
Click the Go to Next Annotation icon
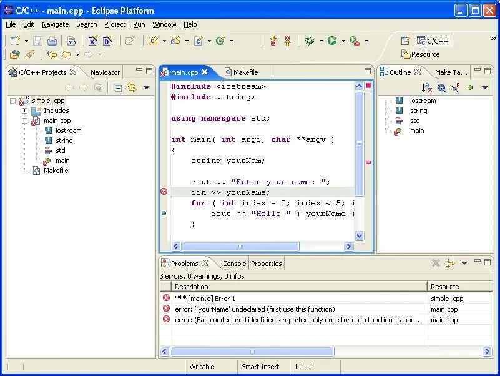pos(273,41)
